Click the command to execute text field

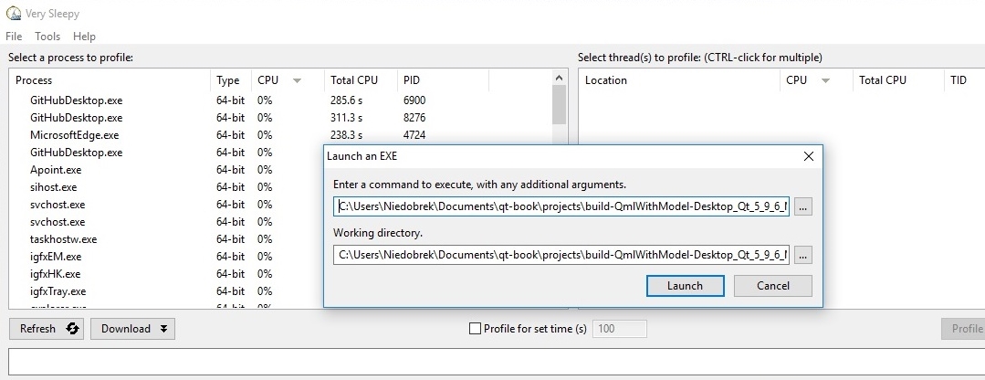pyautogui.click(x=561, y=207)
